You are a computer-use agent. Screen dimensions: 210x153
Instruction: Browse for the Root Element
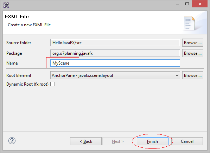pos(193,75)
